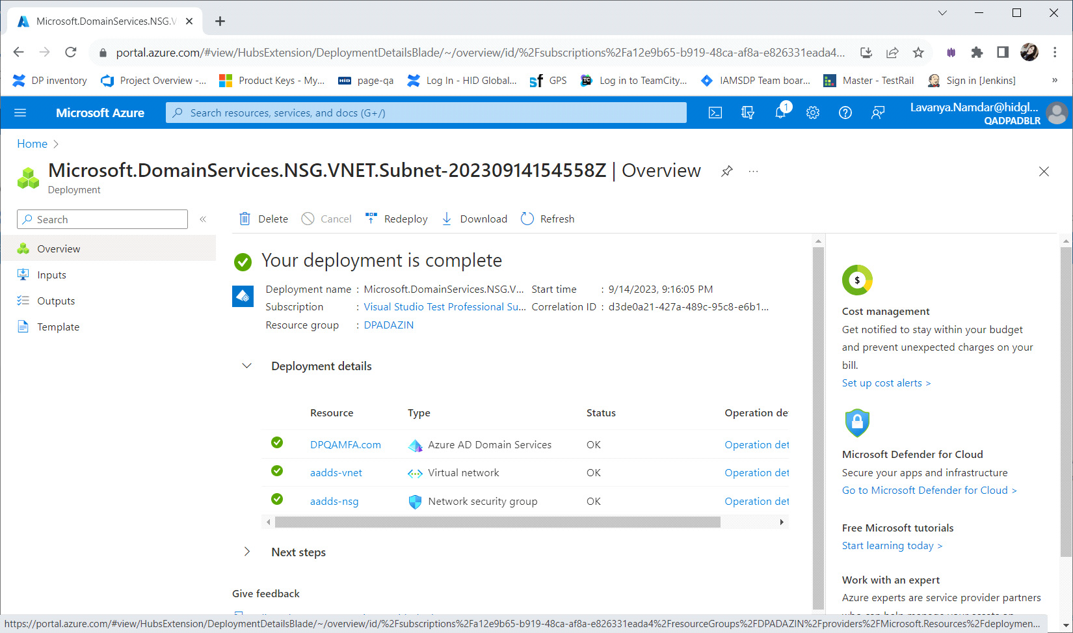Viewport: 1073px width, 633px height.
Task: Open Azure Cloud Shell icon
Action: tap(715, 113)
